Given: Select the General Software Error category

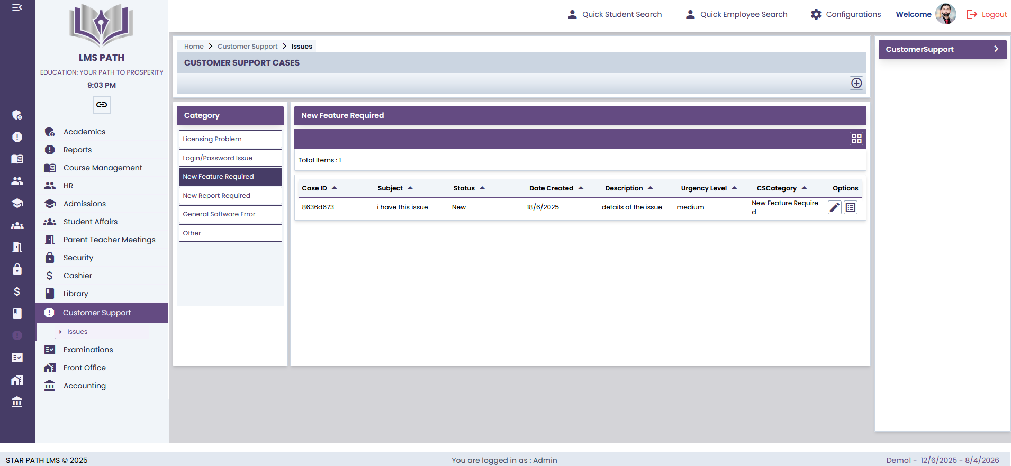Looking at the screenshot, I should (230, 214).
